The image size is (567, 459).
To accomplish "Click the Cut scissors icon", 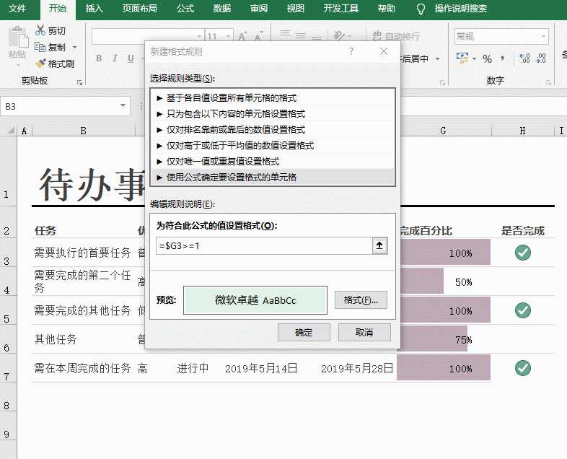I will pyautogui.click(x=40, y=31).
